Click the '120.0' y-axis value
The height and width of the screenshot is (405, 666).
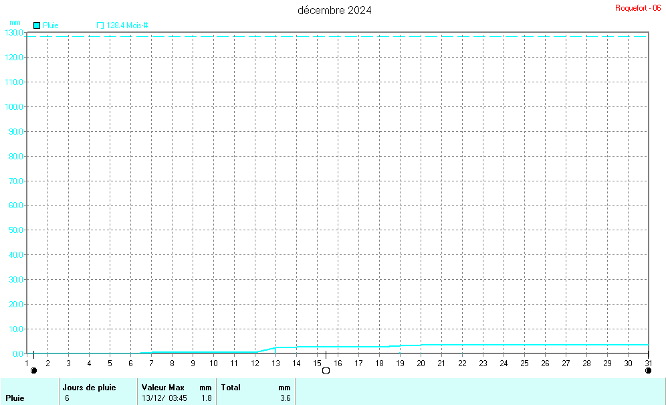[14, 58]
